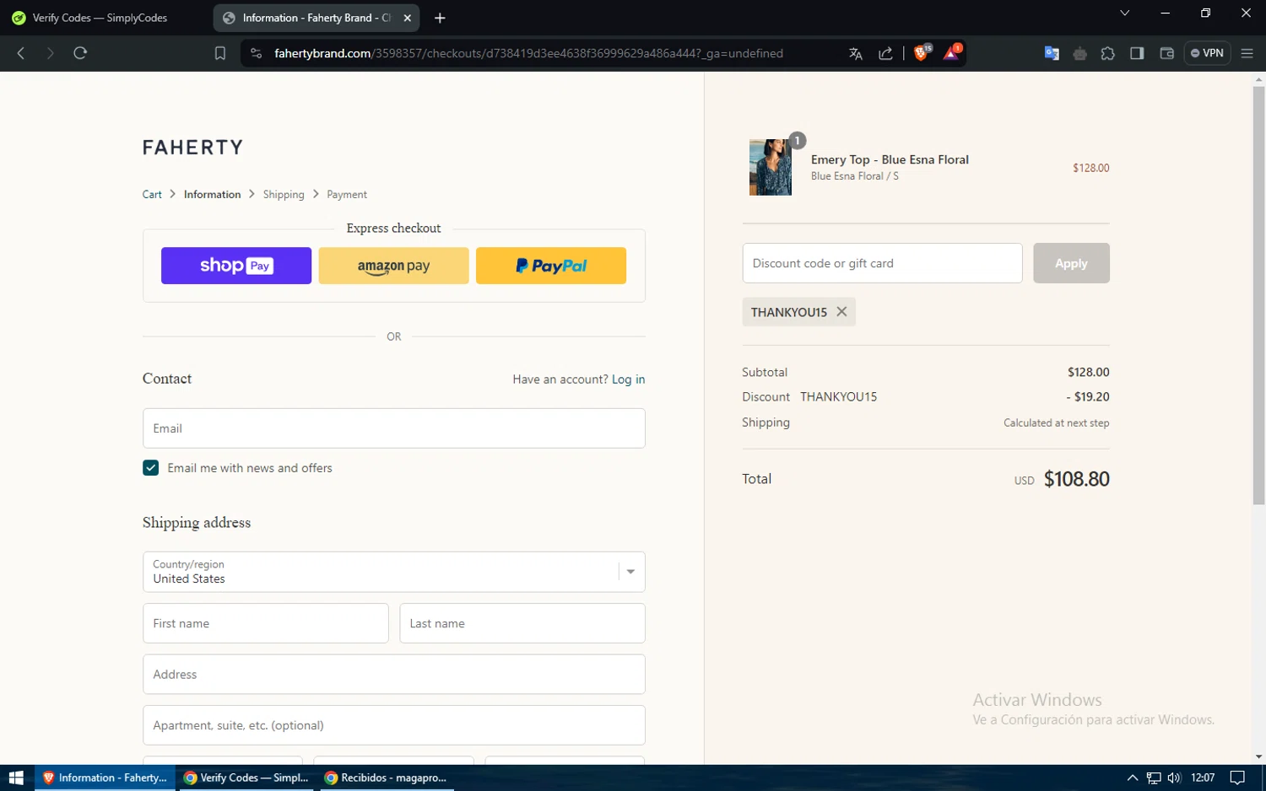Open the Extensions puzzle piece menu

coord(1108,53)
